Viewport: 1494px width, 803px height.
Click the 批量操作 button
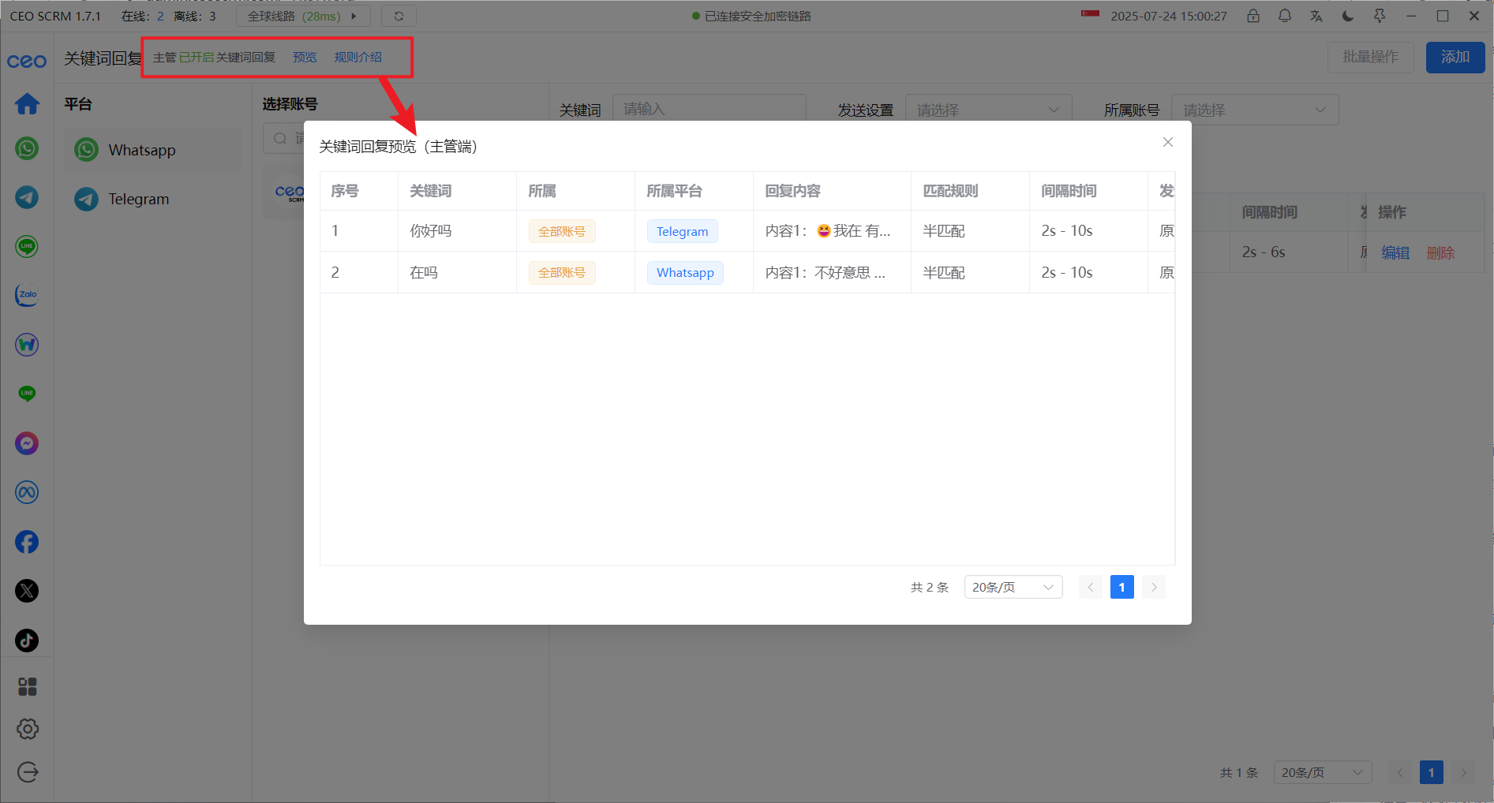tap(1371, 57)
